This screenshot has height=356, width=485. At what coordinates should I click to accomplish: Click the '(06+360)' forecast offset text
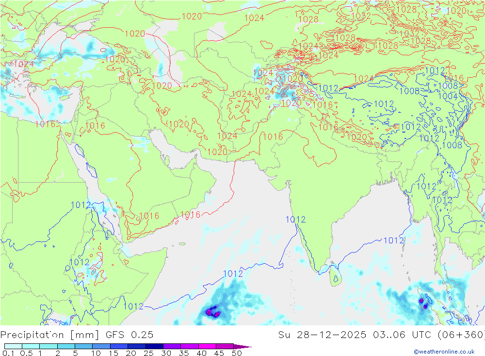coord(461,335)
